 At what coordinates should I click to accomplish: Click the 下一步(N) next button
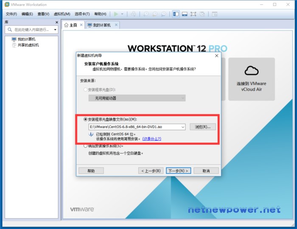tap(179, 171)
